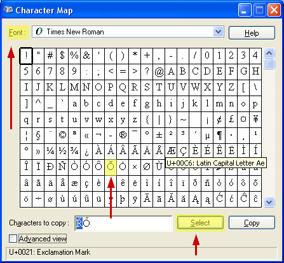Screen dimensions: 284x263
Task: Click the Characters to copy field
Action: [124, 224]
